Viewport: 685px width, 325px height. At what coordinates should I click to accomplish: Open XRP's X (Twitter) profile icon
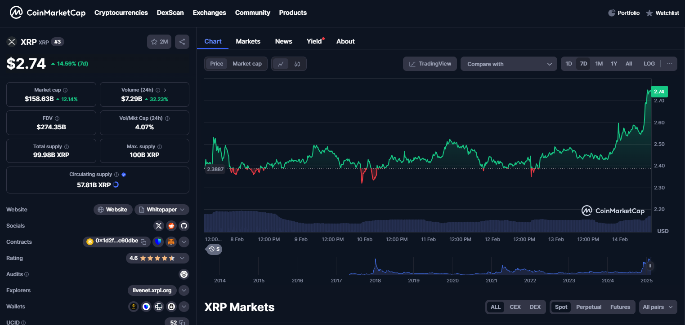(158, 225)
